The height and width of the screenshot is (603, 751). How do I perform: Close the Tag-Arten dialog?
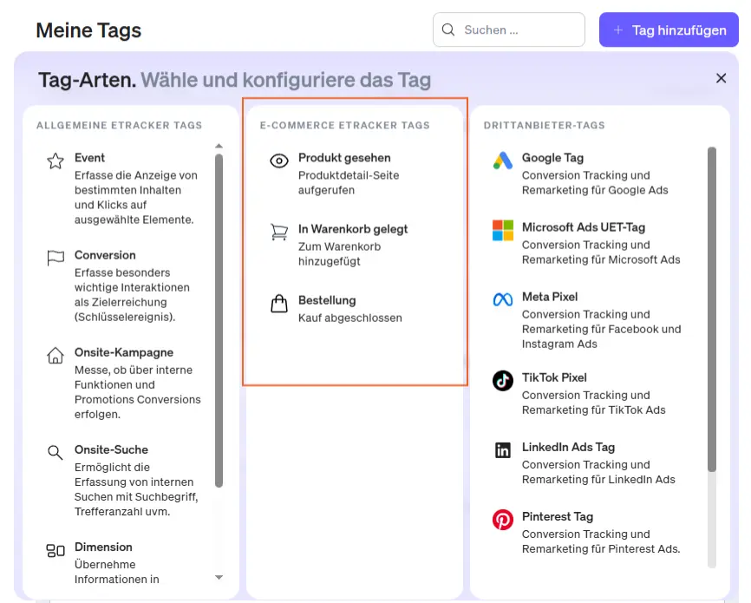(x=721, y=78)
